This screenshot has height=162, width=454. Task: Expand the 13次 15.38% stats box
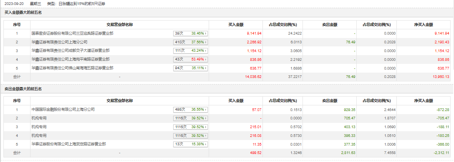pyautogui.click(x=190, y=144)
